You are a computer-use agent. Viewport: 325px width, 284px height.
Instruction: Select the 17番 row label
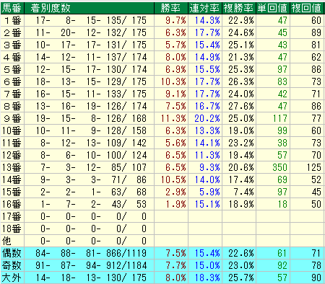12,217
